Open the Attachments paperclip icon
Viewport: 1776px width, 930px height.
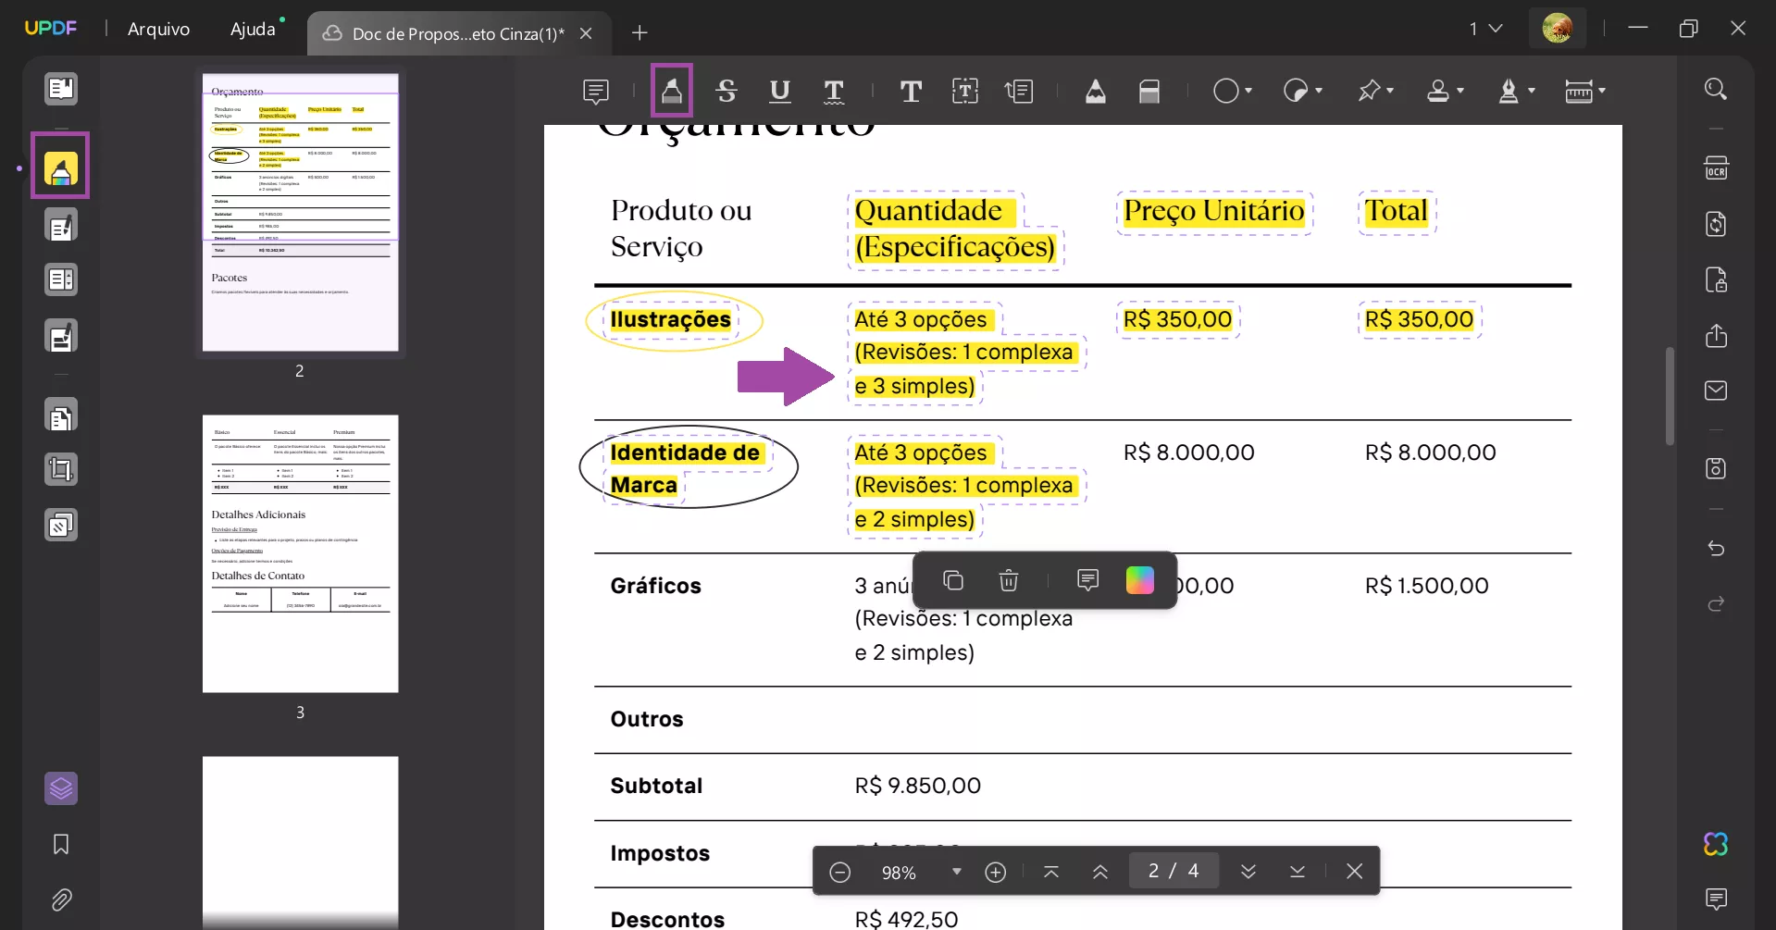coord(61,899)
